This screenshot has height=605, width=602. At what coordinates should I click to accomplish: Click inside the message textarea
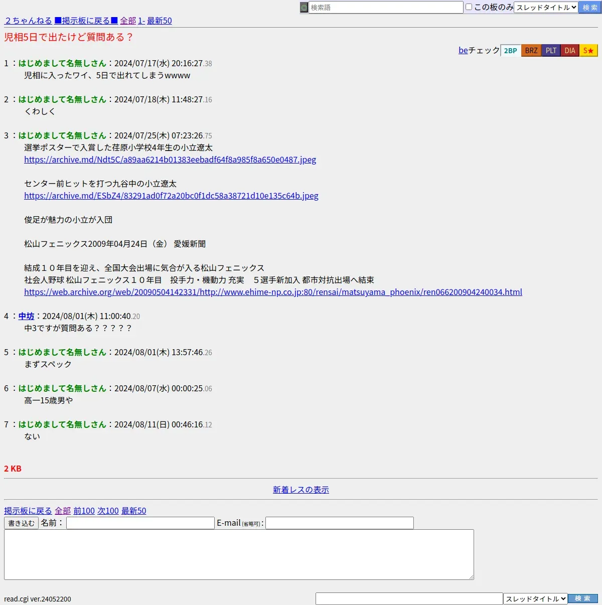coord(239,555)
